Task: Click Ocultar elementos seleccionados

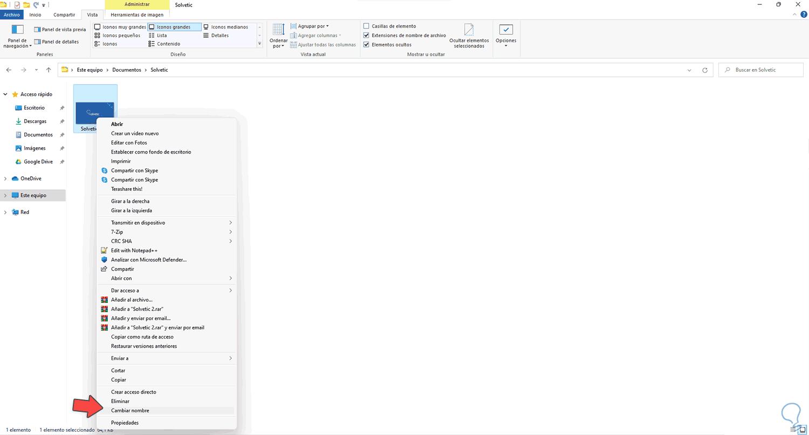Action: [x=469, y=36]
